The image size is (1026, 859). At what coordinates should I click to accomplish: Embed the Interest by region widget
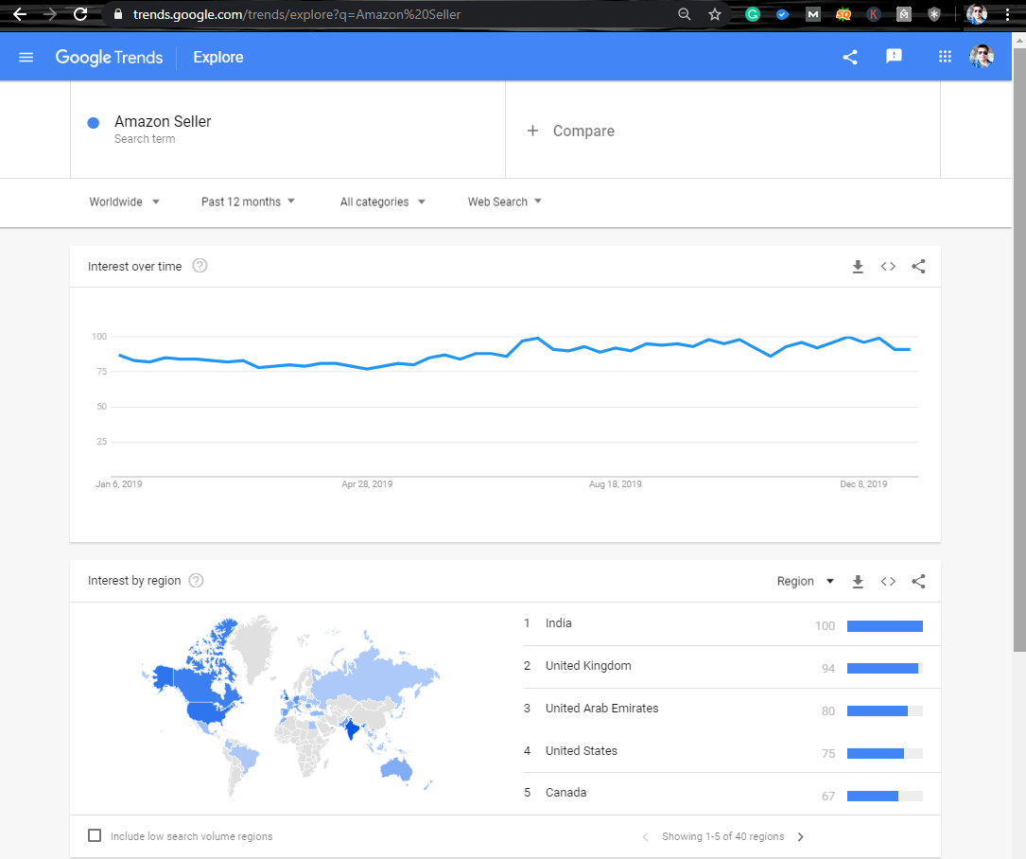888,582
